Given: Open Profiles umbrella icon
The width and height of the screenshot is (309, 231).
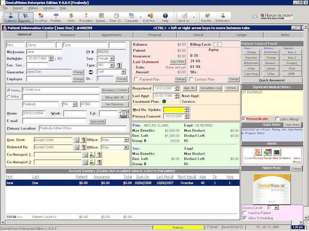Looking at the screenshot, I should coord(56,17).
